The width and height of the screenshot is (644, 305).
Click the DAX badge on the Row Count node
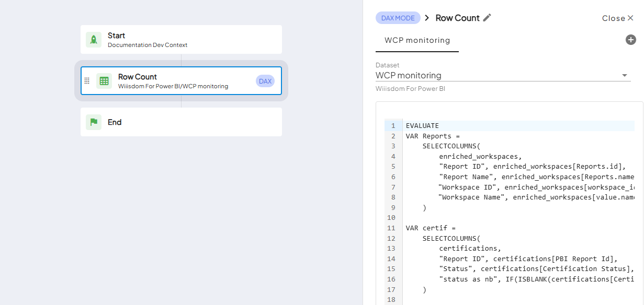[x=265, y=81]
